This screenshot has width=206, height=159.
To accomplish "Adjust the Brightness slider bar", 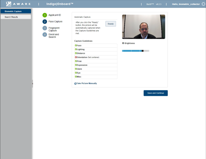I will click(x=136, y=51).
